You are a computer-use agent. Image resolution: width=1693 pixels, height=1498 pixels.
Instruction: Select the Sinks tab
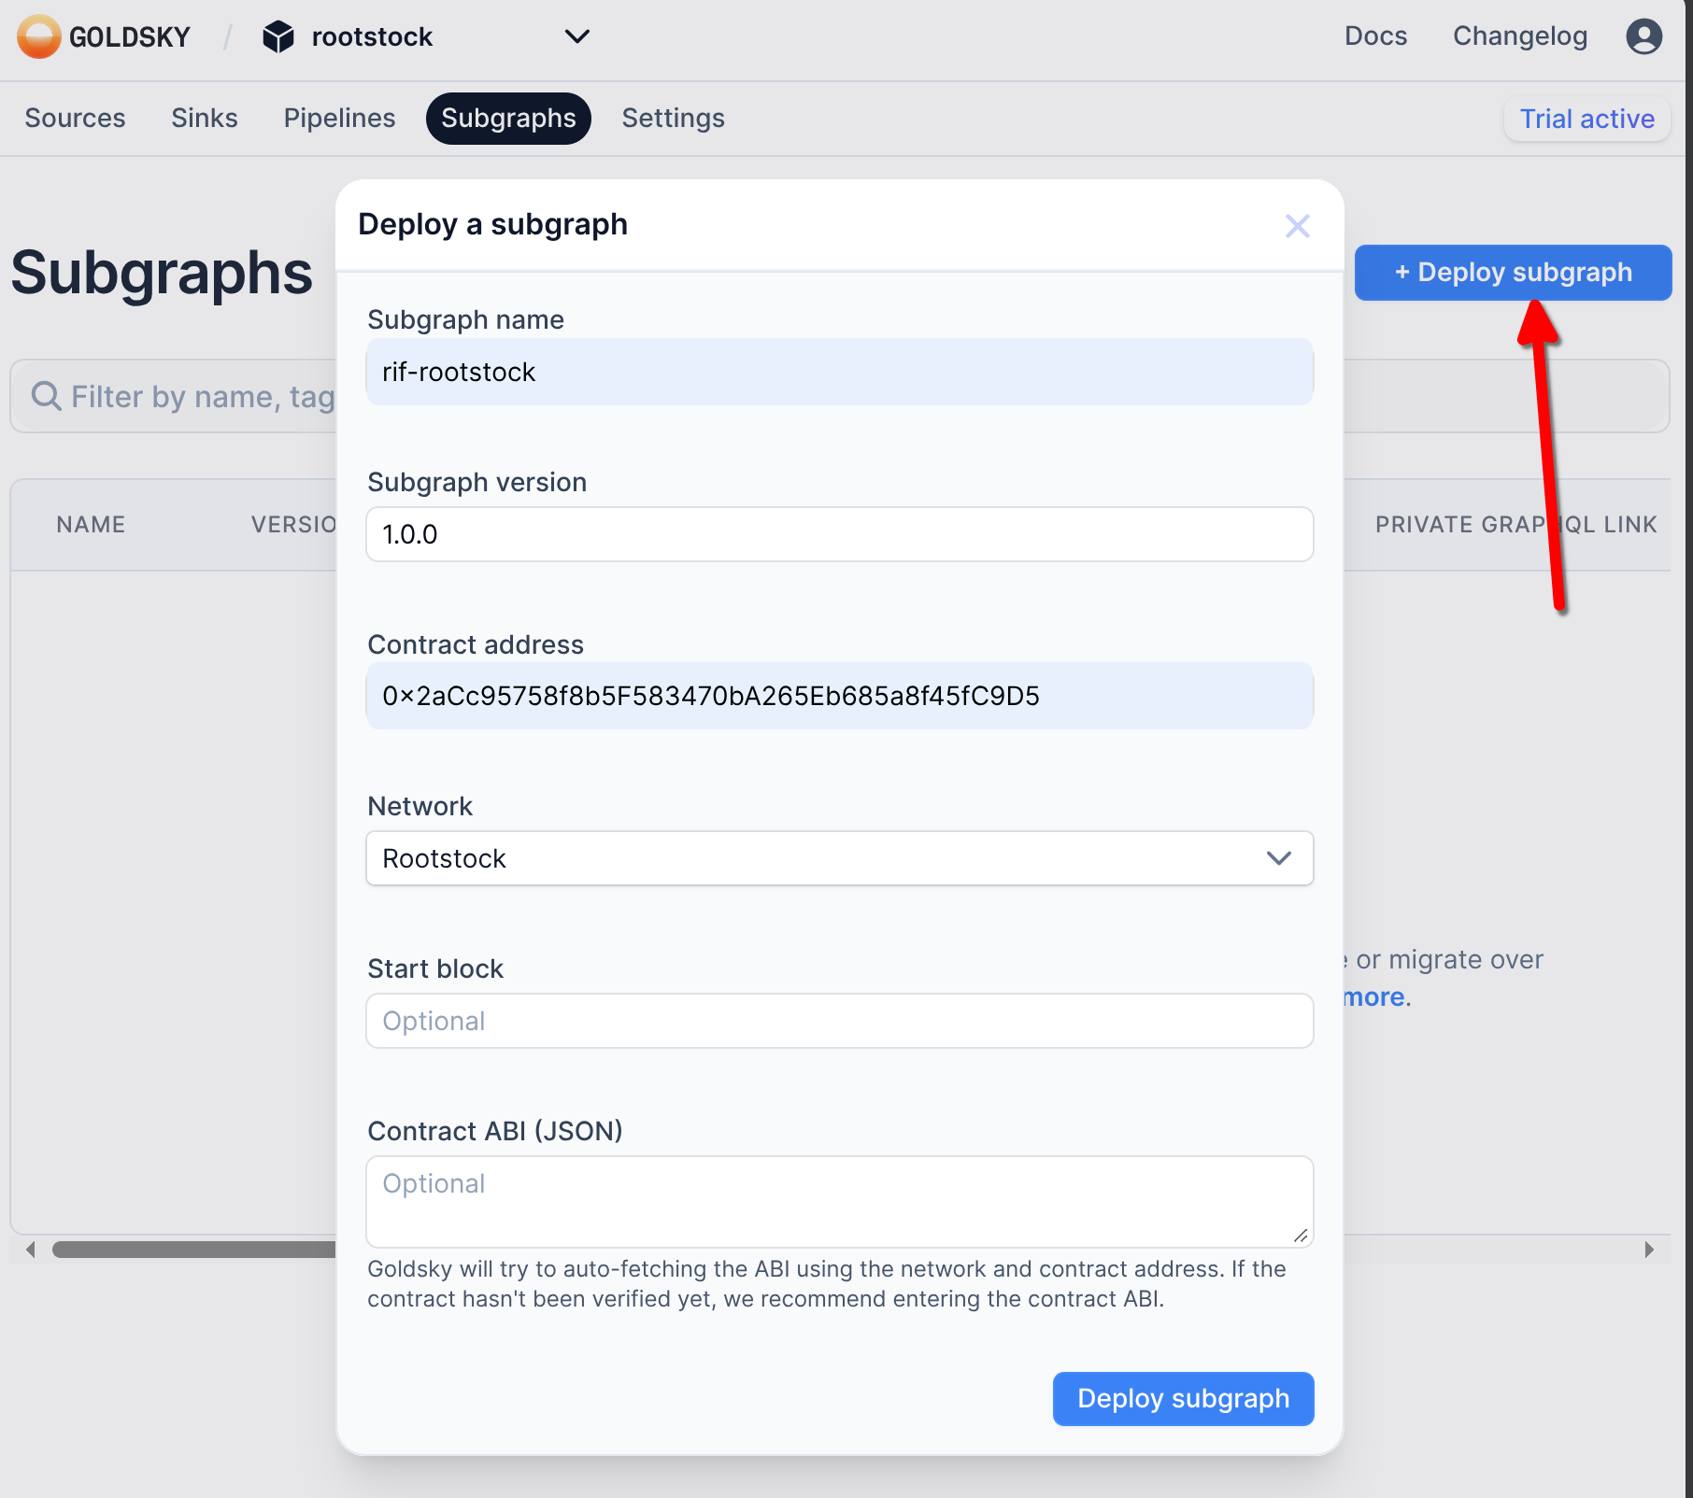[x=204, y=118]
